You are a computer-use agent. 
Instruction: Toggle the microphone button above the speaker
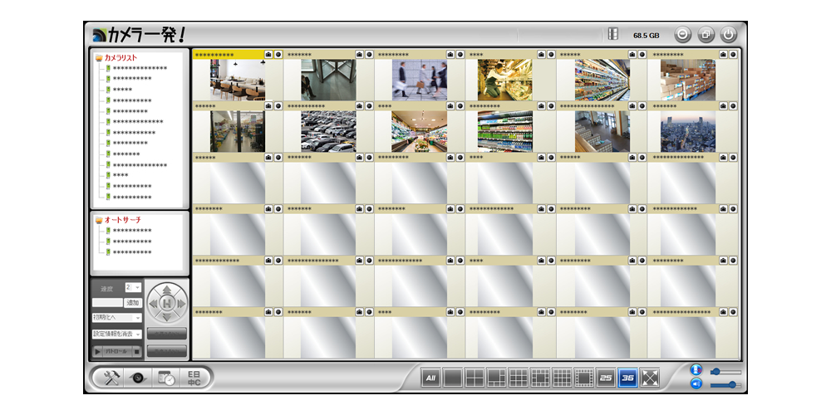click(696, 369)
